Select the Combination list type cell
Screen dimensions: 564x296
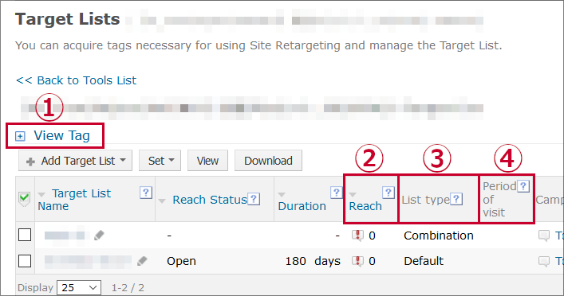pos(439,236)
